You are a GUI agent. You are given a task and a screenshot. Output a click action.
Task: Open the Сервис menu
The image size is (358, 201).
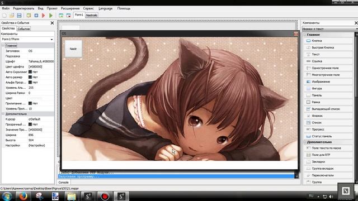coord(88,8)
